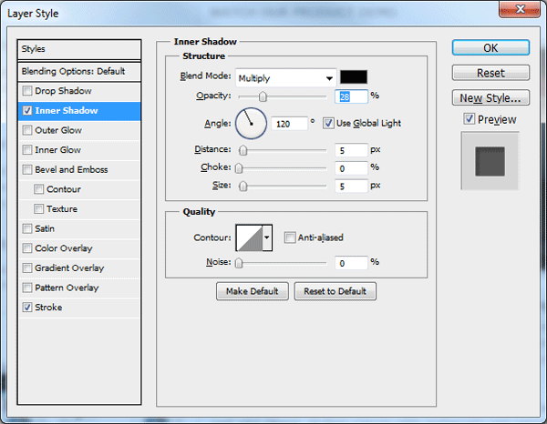Image resolution: width=547 pixels, height=424 pixels.
Task: Click the Reset to Default button
Action: [x=335, y=291]
